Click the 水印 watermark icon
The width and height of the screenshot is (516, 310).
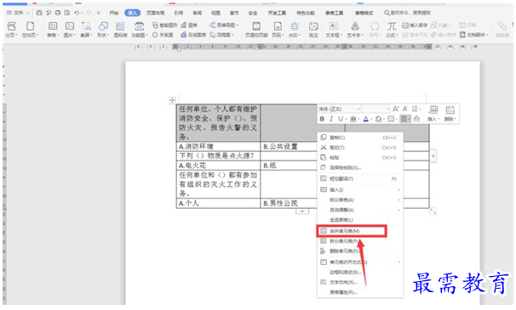click(x=295, y=29)
